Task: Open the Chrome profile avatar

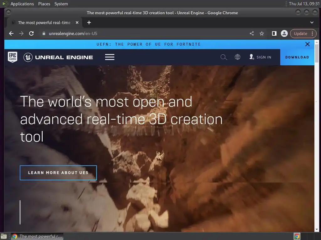Action: [284, 33]
